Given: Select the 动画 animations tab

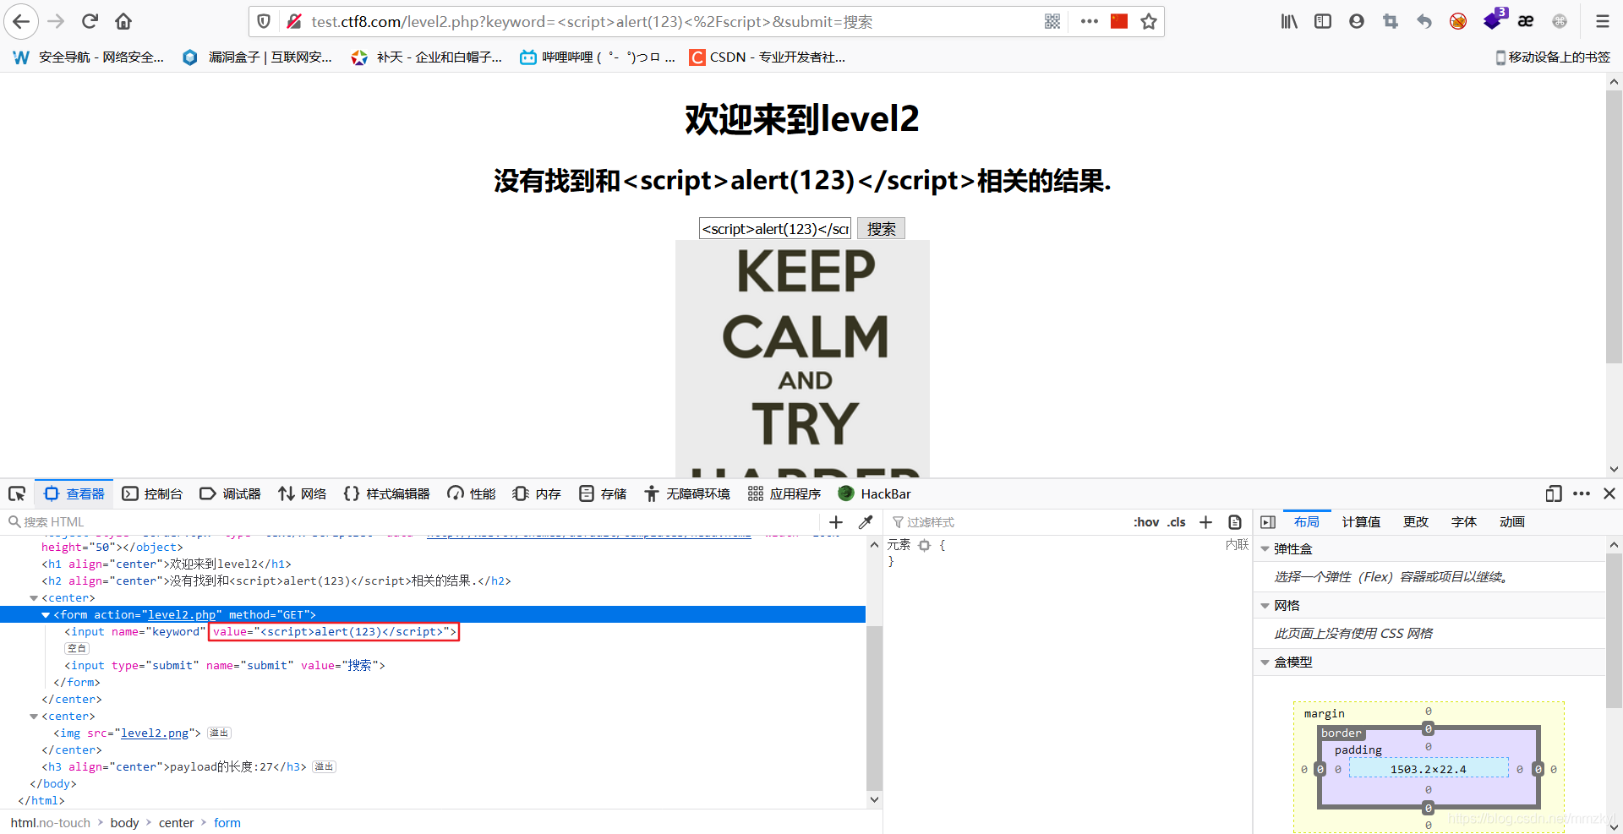Looking at the screenshot, I should coord(1512,522).
